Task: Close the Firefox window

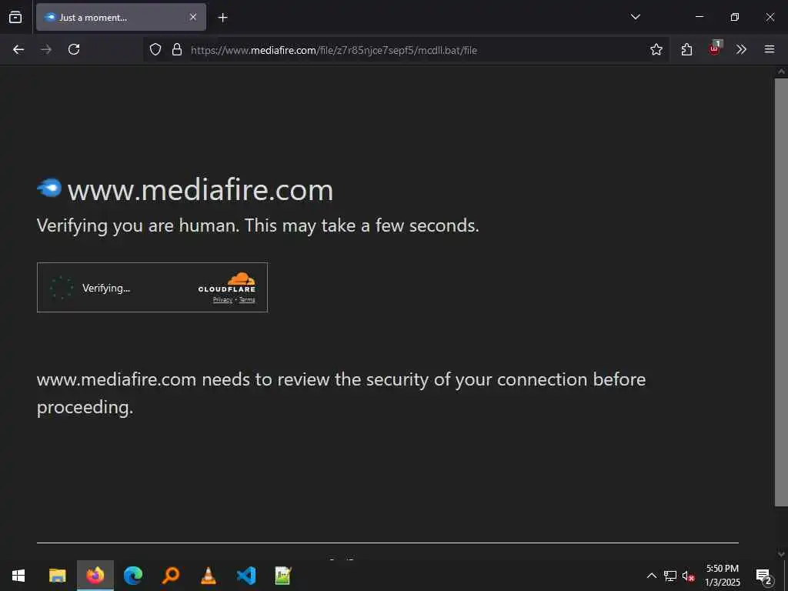Action: [770, 17]
